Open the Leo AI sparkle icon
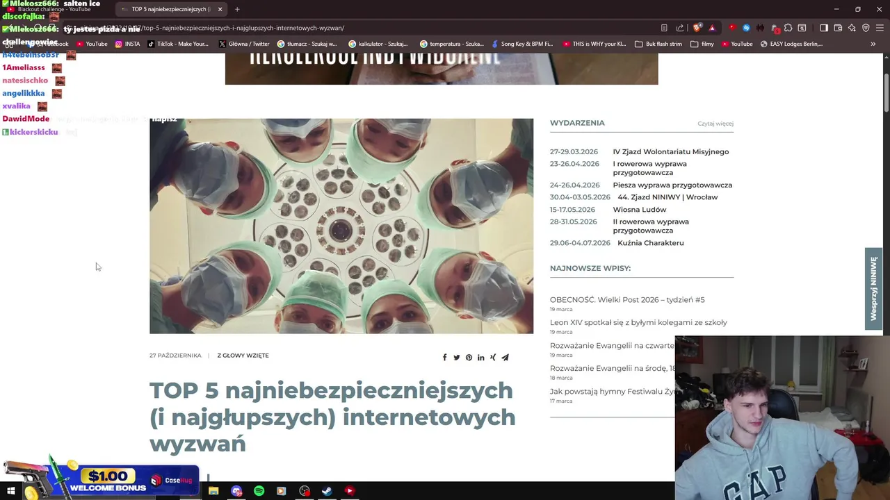 tap(852, 28)
